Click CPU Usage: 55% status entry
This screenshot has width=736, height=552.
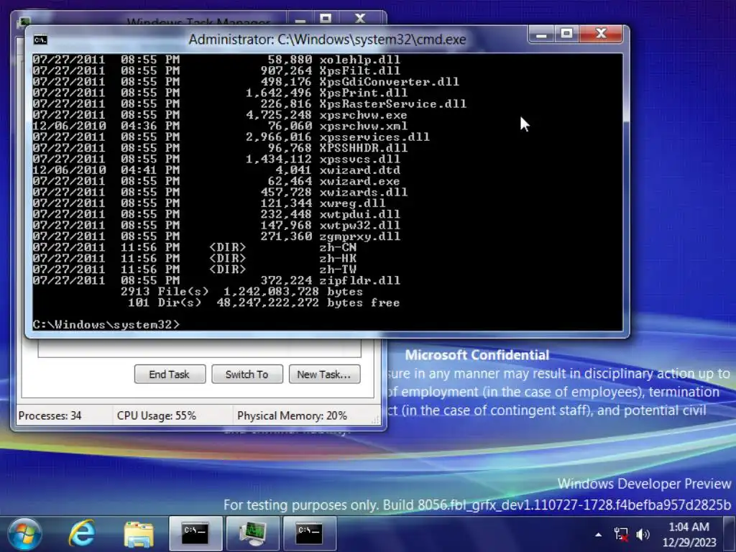click(157, 416)
